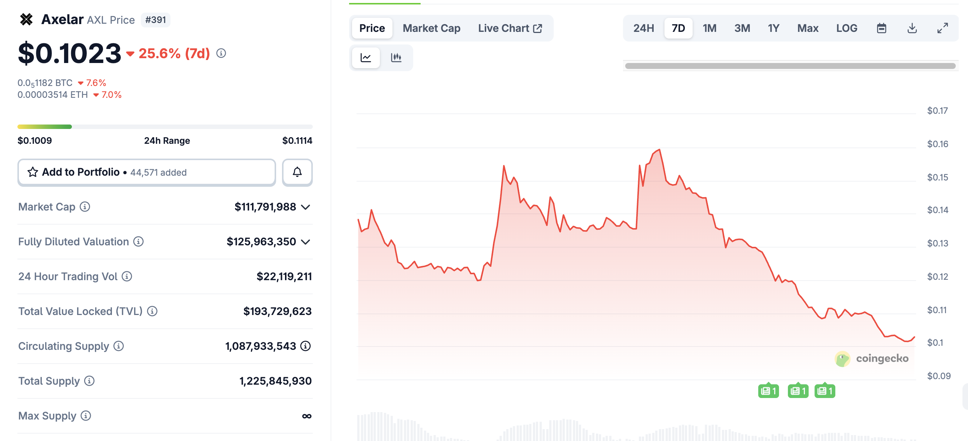Expand the Market Cap value chevron
This screenshot has width=968, height=441.
[x=306, y=207]
